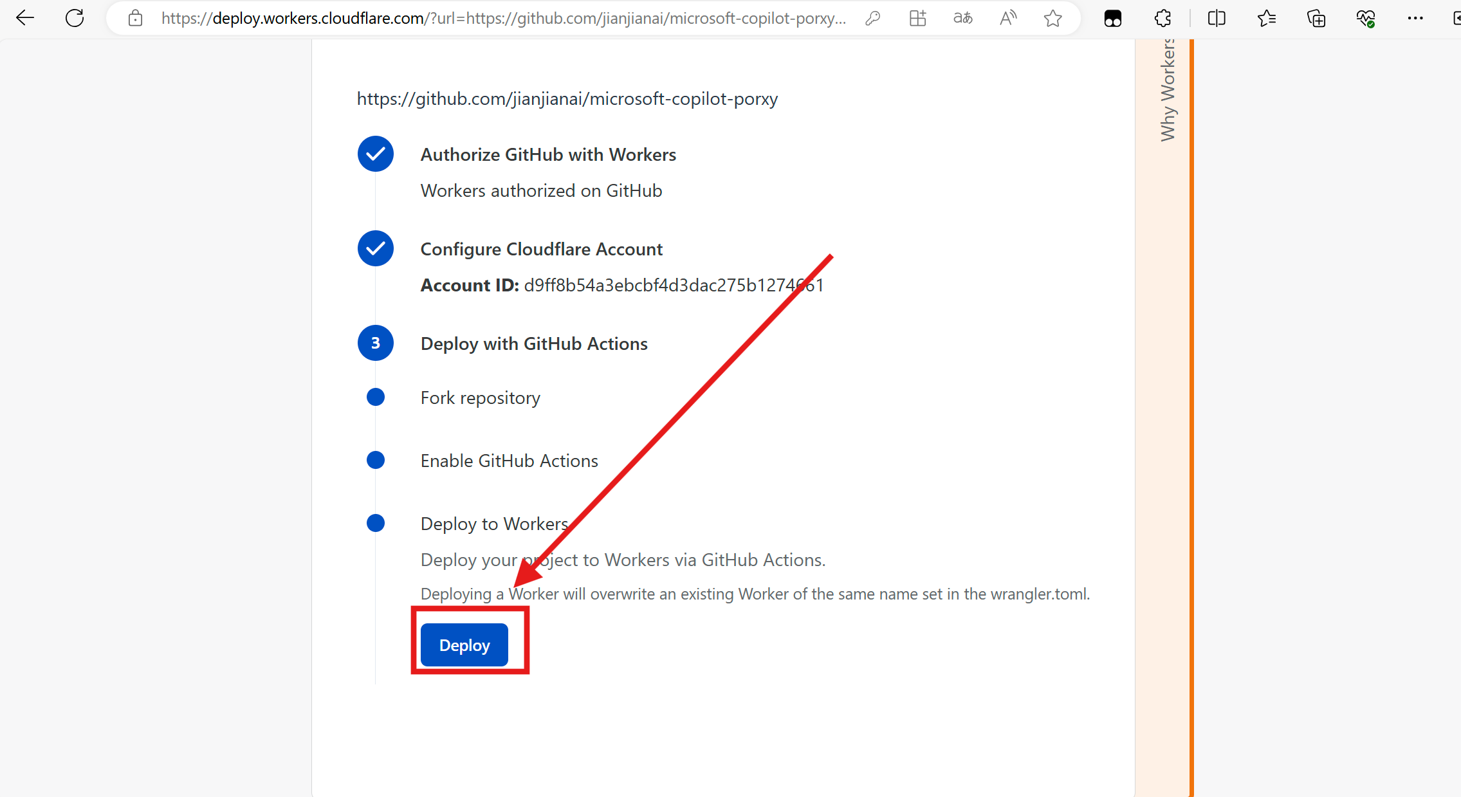Click step 3 Deploy with GitHub Actions

click(x=533, y=344)
